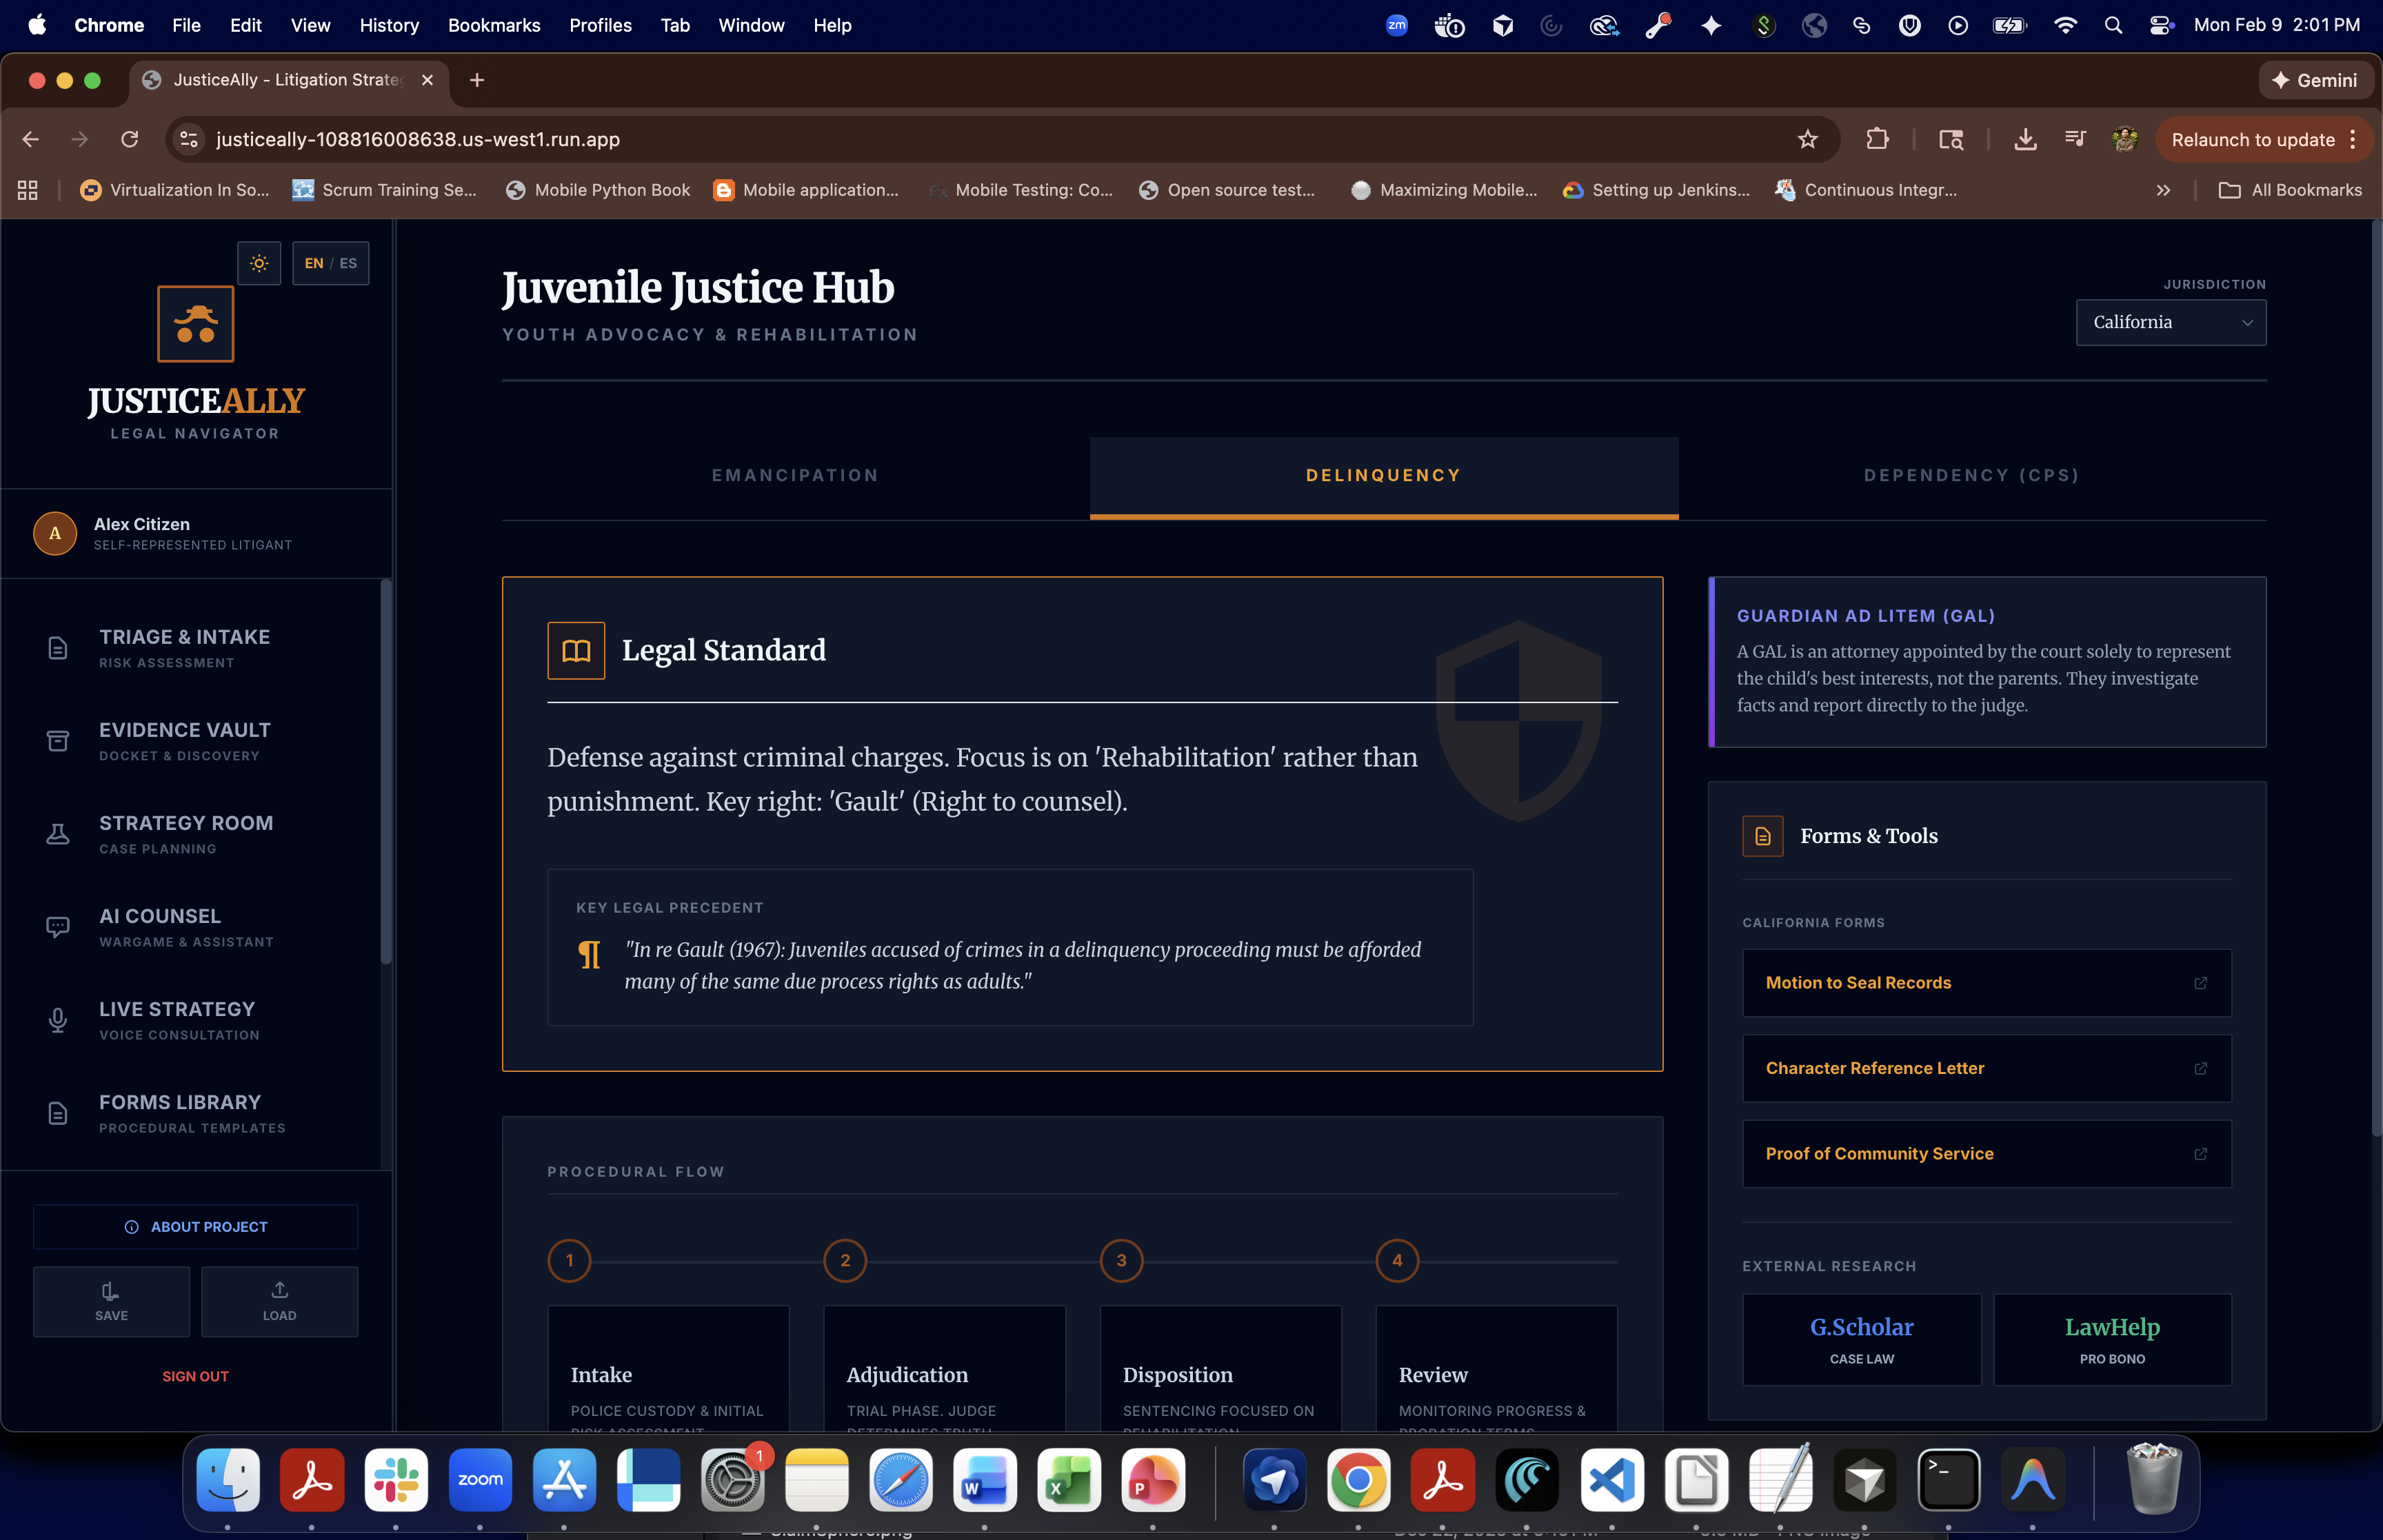Click the Triage & Intake document icon

click(58, 648)
